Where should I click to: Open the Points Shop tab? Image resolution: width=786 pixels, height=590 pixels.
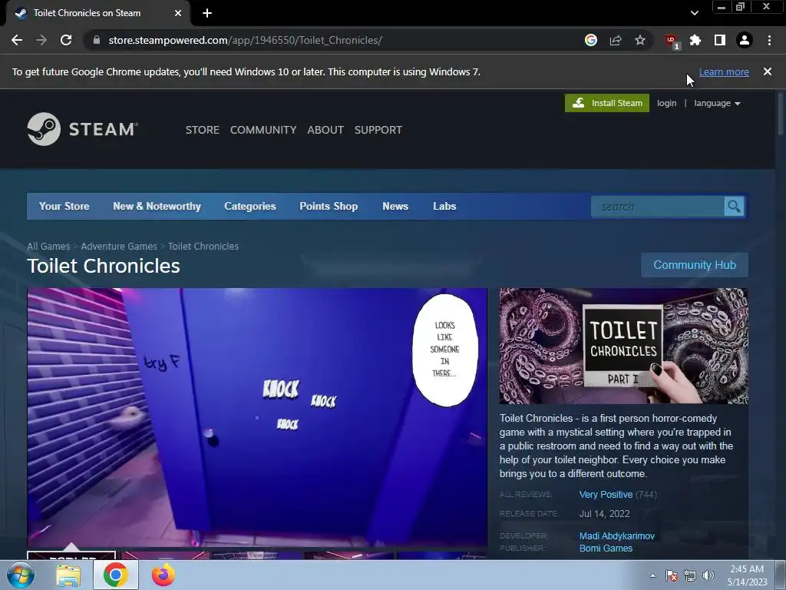(x=329, y=206)
